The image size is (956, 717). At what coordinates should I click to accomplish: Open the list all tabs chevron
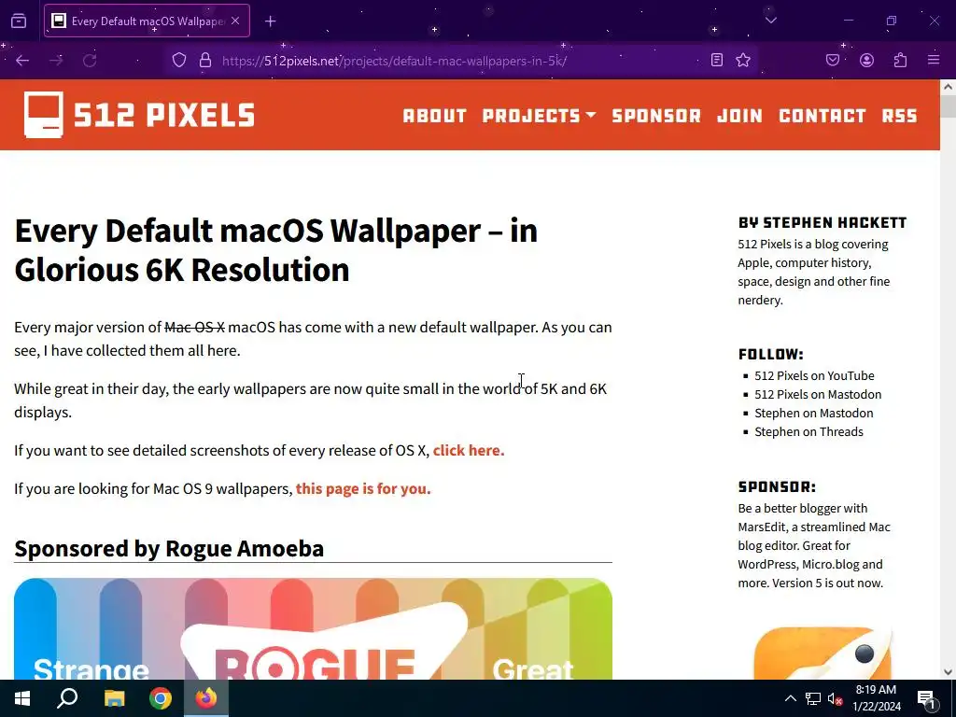(x=770, y=21)
